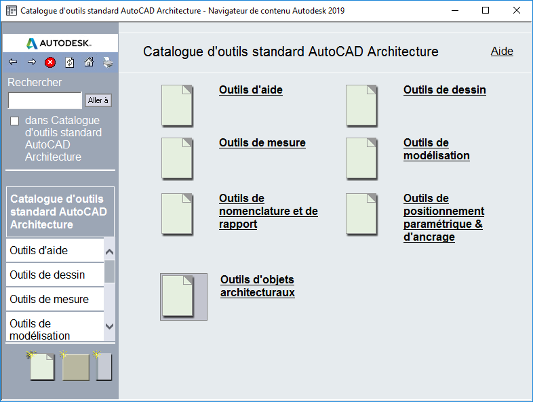The height and width of the screenshot is (402, 533).
Task: Open the Aide help link
Action: (502, 52)
